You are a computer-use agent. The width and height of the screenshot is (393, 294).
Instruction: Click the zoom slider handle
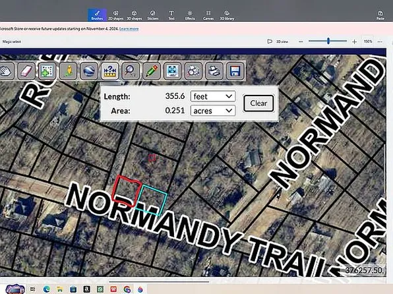(x=328, y=41)
